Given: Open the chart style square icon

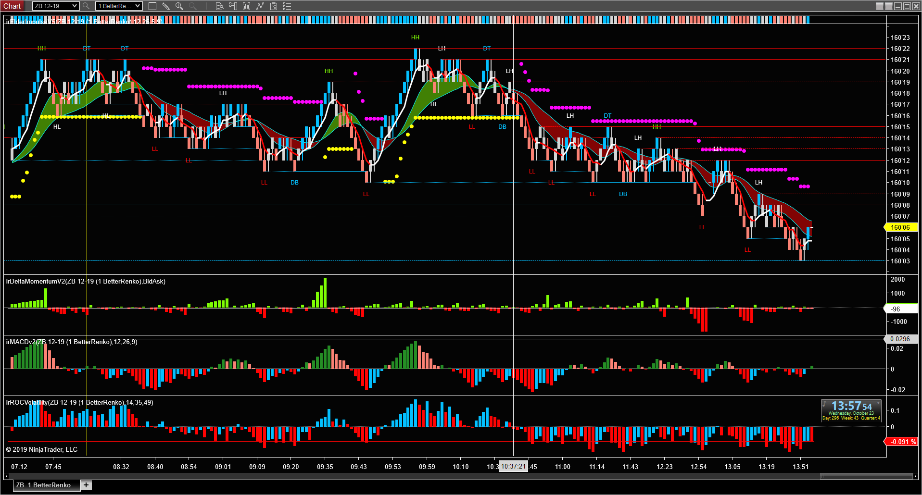Looking at the screenshot, I should click(152, 6).
